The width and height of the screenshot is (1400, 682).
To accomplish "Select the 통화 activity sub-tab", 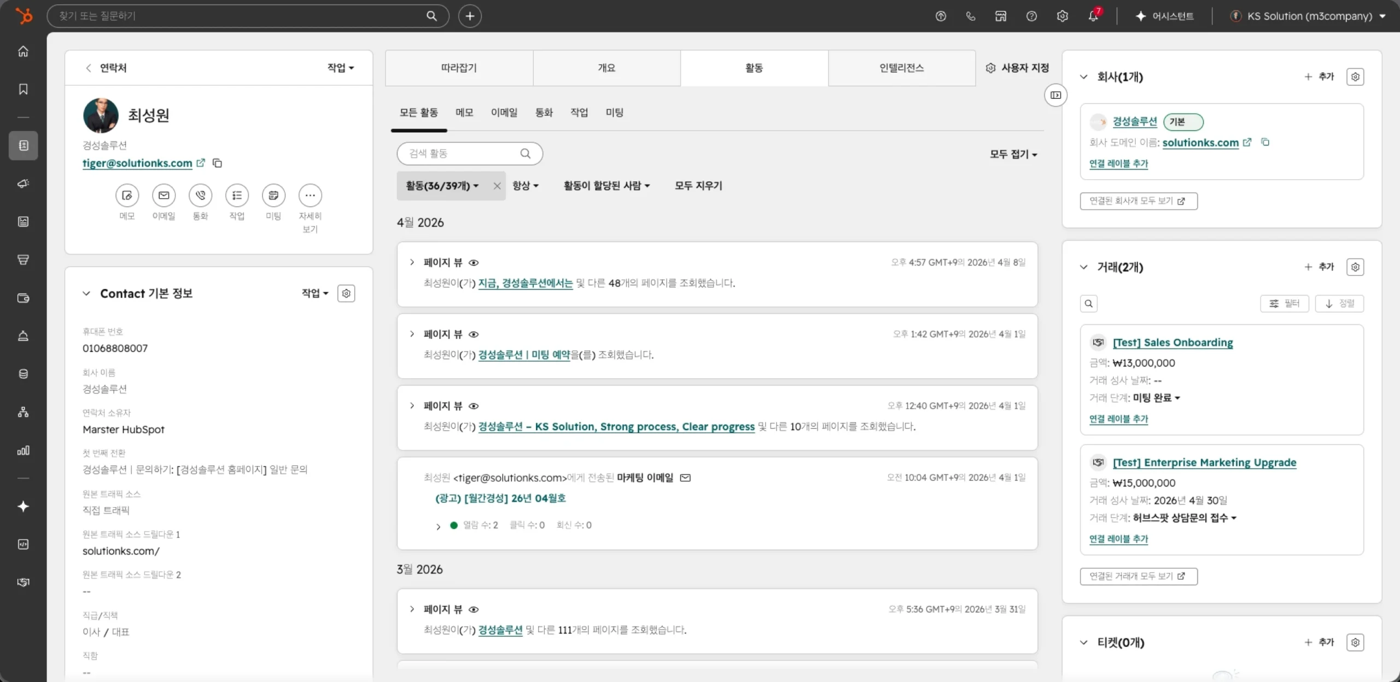I will 544,113.
